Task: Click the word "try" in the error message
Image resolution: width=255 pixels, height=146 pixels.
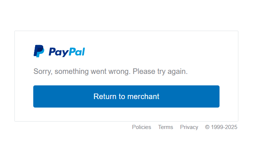Action: pyautogui.click(x=161, y=72)
